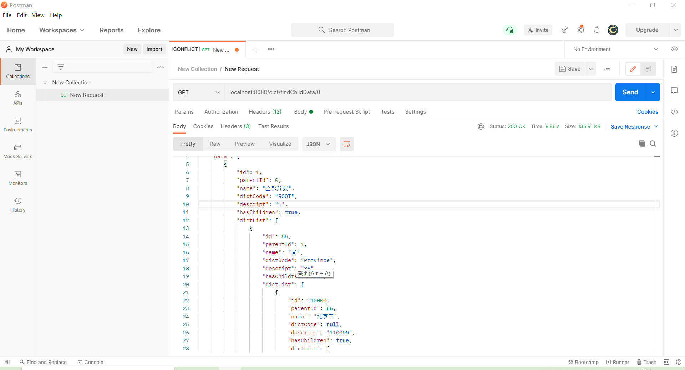Search within the response body
685x370 pixels.
(653, 144)
